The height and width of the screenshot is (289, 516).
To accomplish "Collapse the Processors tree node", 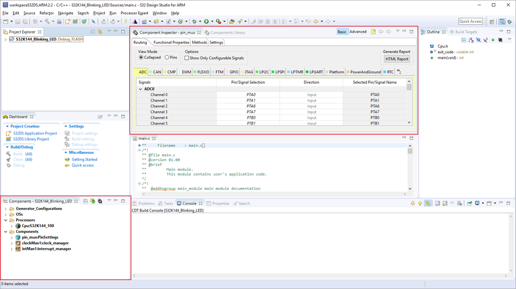I will (x=5, y=220).
